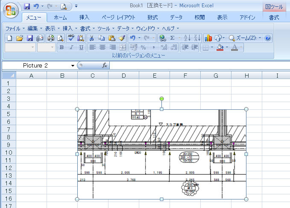This screenshot has width=290, height=208.
Task: Click the spell check icon
Action: 71,38
